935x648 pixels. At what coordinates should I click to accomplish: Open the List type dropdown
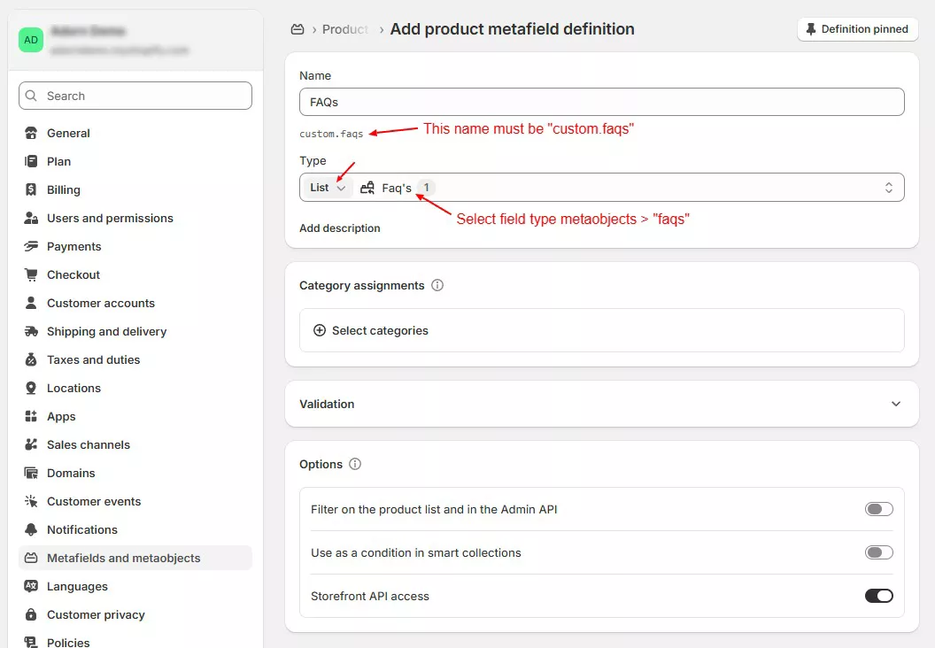328,188
